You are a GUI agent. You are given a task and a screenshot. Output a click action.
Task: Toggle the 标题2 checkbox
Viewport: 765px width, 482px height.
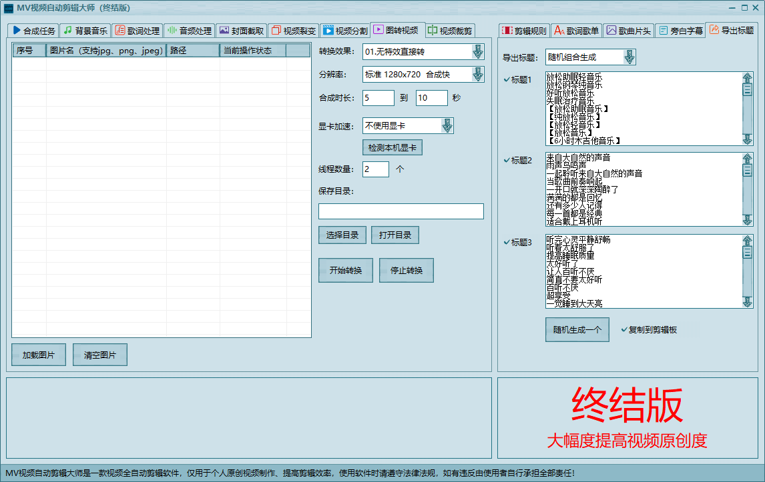click(517, 161)
